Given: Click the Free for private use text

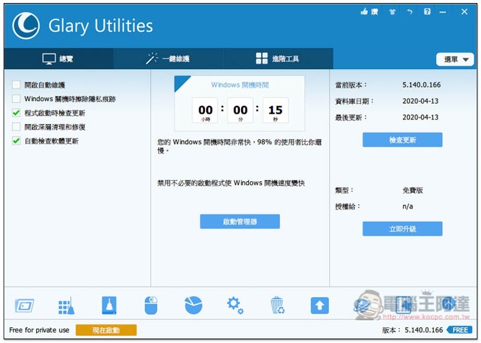Looking at the screenshot, I should coord(39,330).
